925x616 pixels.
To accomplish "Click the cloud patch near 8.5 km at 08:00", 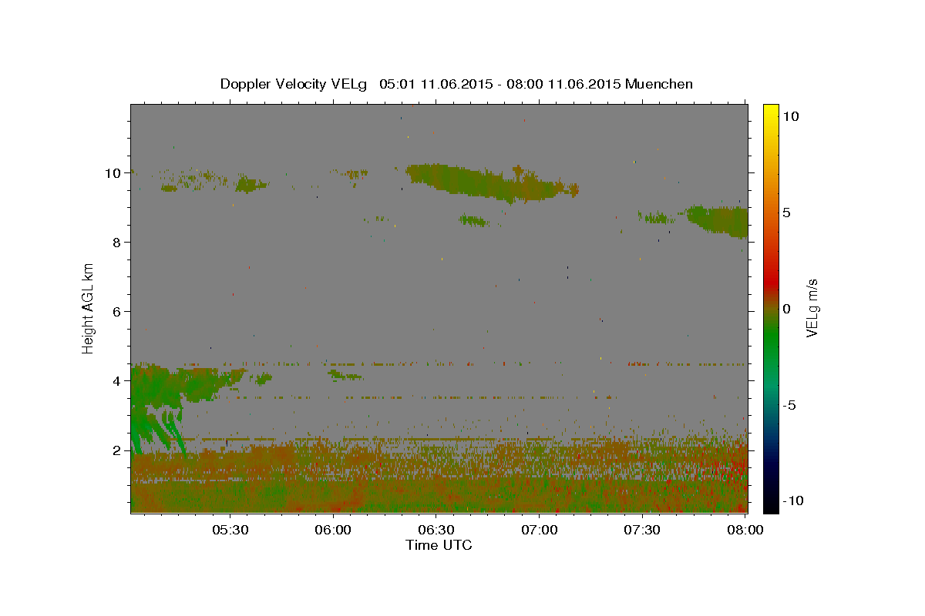I will [718, 222].
